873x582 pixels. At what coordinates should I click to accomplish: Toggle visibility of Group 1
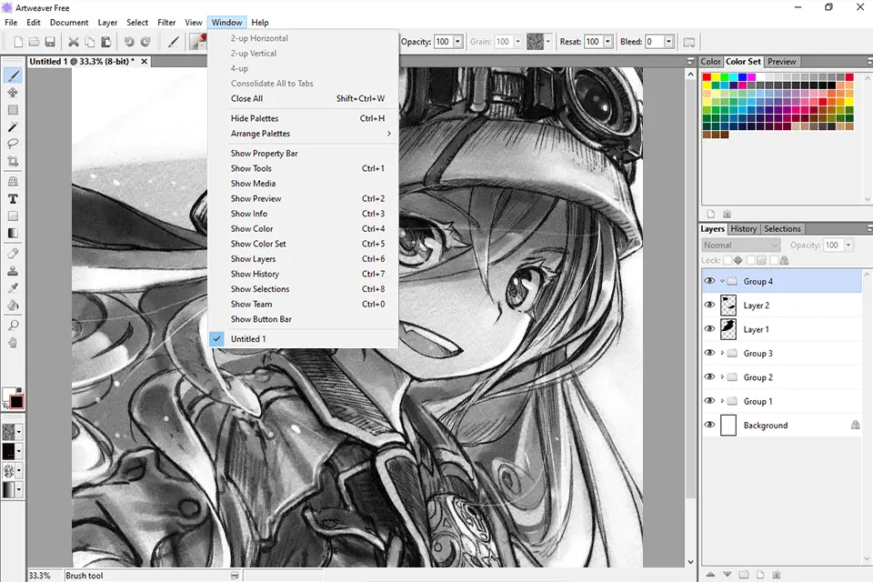tap(709, 401)
